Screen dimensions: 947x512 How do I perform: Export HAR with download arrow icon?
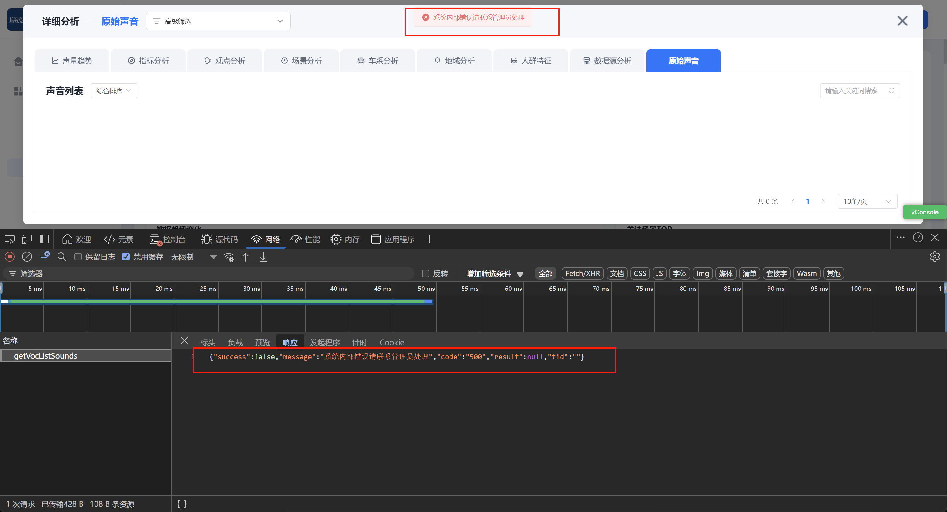pyautogui.click(x=263, y=257)
